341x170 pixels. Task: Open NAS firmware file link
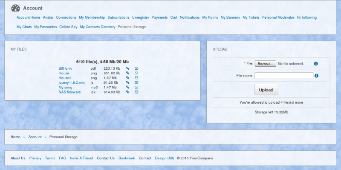click(69, 92)
